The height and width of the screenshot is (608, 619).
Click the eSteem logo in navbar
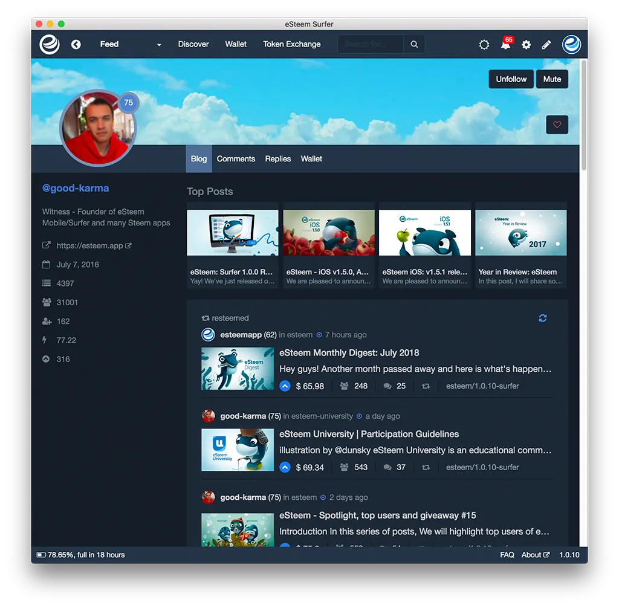[x=50, y=44]
